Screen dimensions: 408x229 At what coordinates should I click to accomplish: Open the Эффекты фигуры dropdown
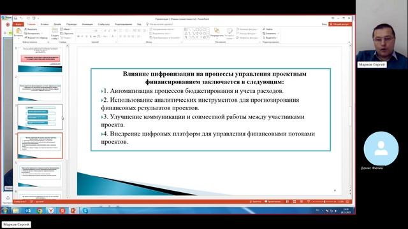point(247,38)
